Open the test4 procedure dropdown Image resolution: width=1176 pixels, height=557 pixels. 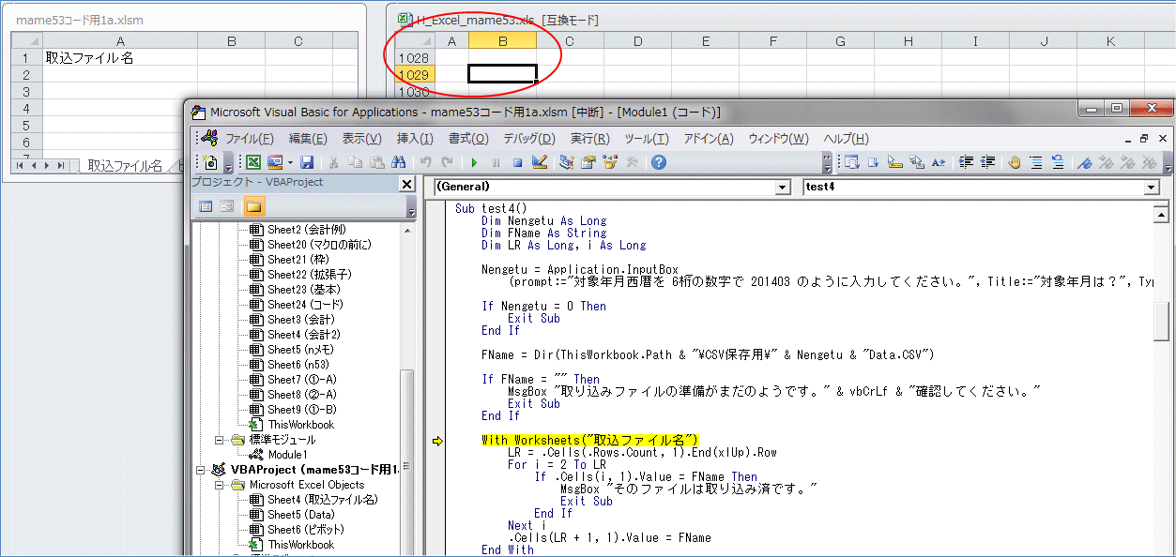click(1152, 188)
